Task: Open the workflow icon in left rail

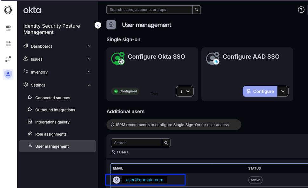Action: [8, 59]
